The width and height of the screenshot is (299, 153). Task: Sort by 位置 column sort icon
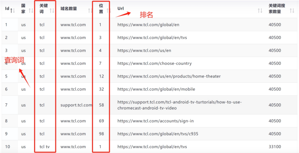(x=108, y=11)
